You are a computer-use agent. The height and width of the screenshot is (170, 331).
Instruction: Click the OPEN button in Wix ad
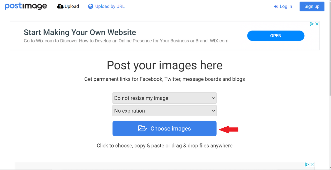(276, 36)
